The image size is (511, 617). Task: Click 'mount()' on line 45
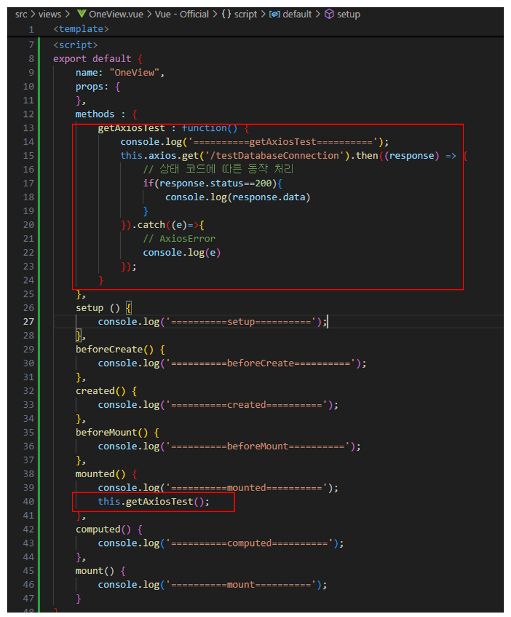click(x=95, y=571)
